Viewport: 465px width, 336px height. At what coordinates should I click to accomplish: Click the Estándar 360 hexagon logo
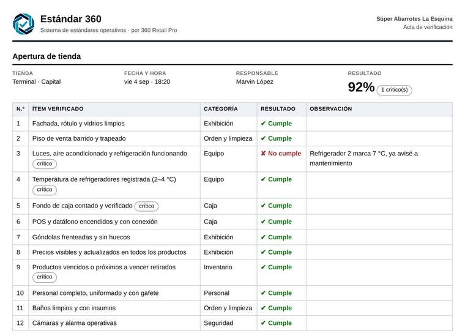click(23, 24)
